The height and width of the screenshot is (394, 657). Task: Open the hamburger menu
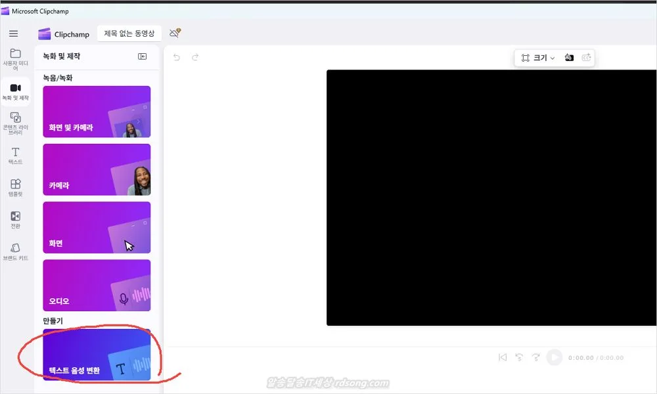pyautogui.click(x=13, y=33)
